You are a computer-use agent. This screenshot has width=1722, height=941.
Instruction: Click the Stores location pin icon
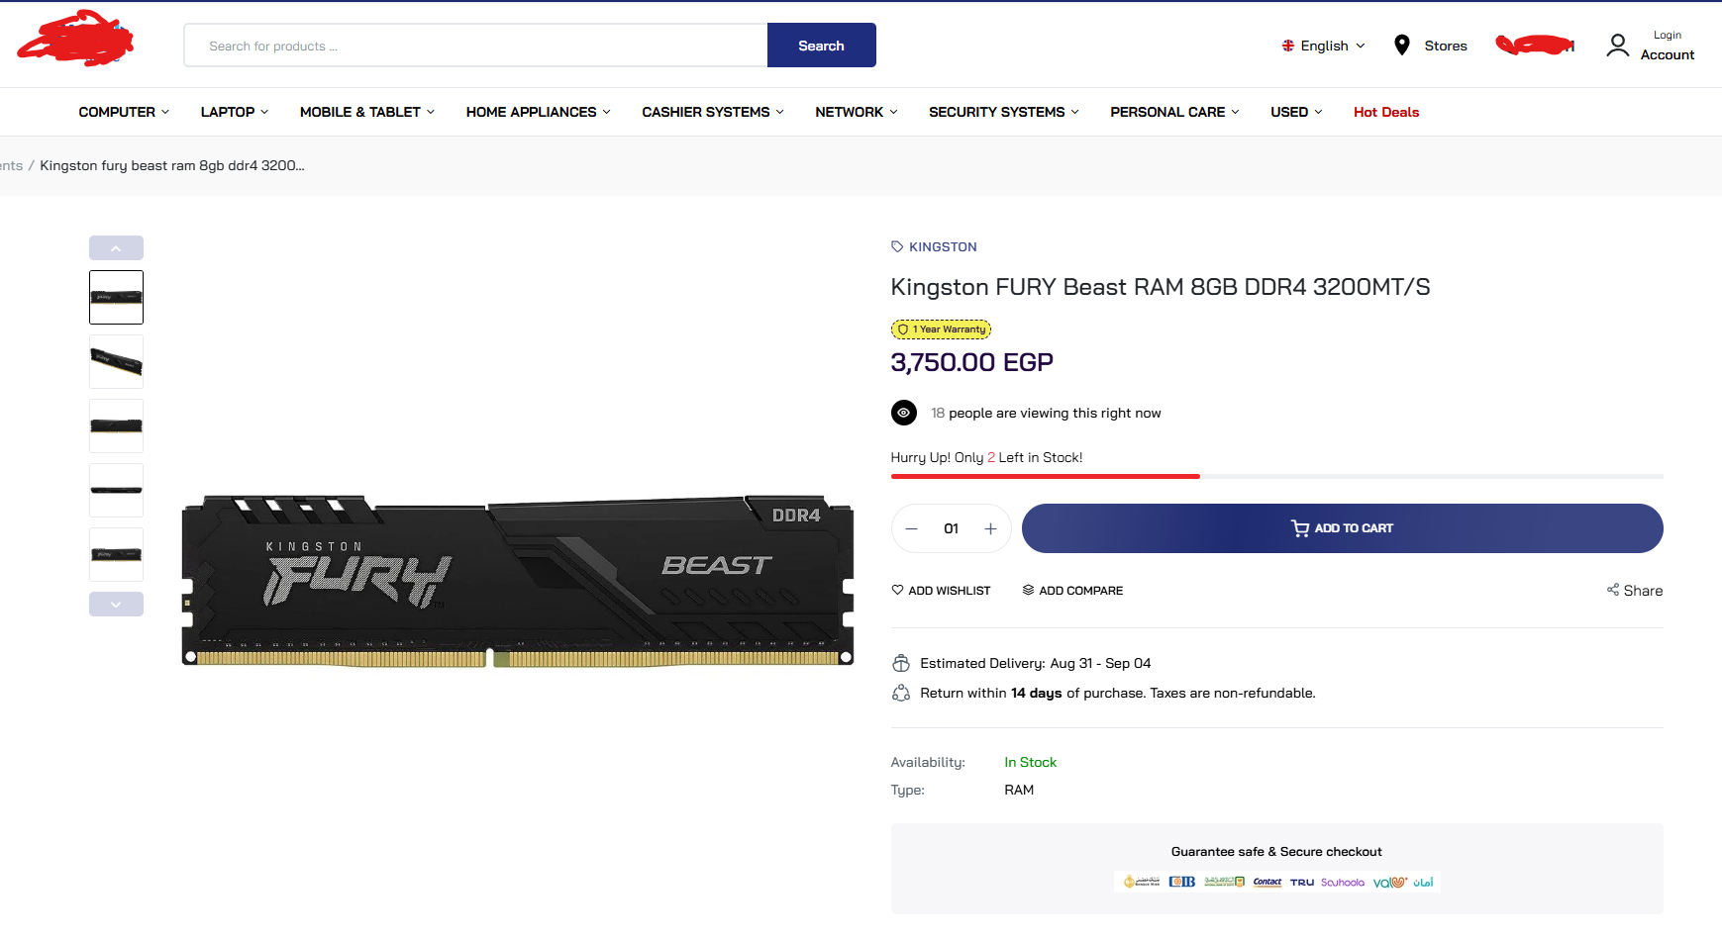pyautogui.click(x=1402, y=45)
